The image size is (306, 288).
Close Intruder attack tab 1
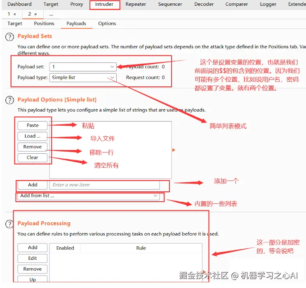15,14
